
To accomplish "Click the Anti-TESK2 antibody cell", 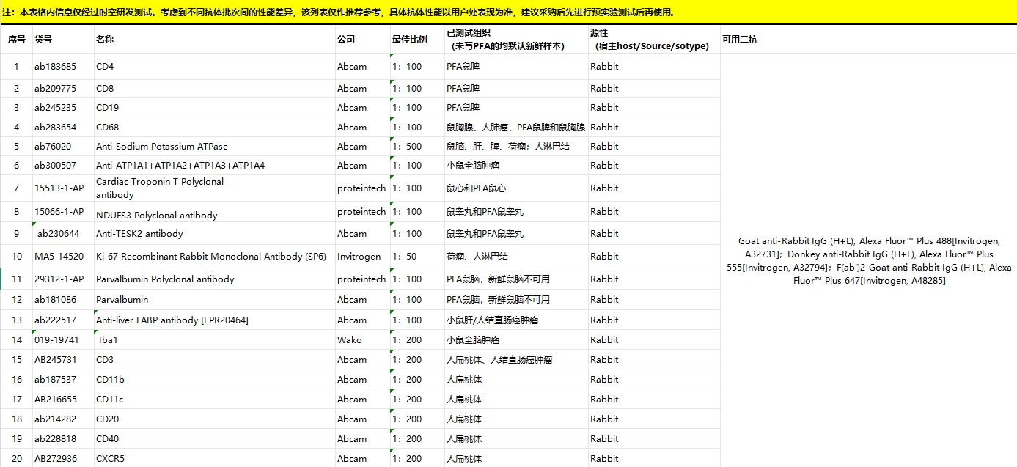I will (215, 233).
